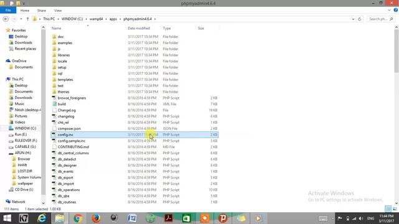Launch Firefox from taskbar
399x224 pixels.
click(x=96, y=218)
